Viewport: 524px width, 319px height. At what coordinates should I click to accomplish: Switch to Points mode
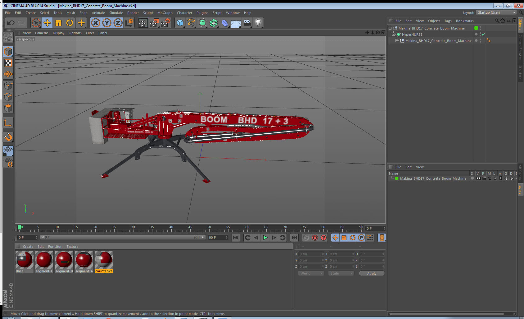coord(8,86)
